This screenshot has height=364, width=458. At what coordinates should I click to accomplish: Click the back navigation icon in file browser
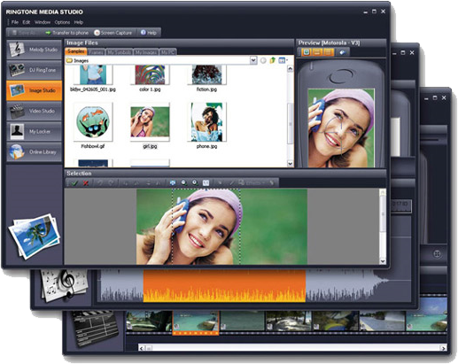click(263, 60)
